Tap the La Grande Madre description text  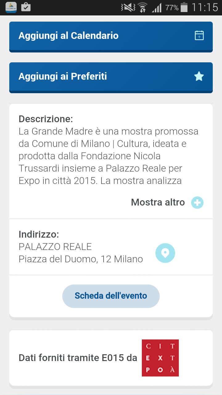click(x=109, y=156)
